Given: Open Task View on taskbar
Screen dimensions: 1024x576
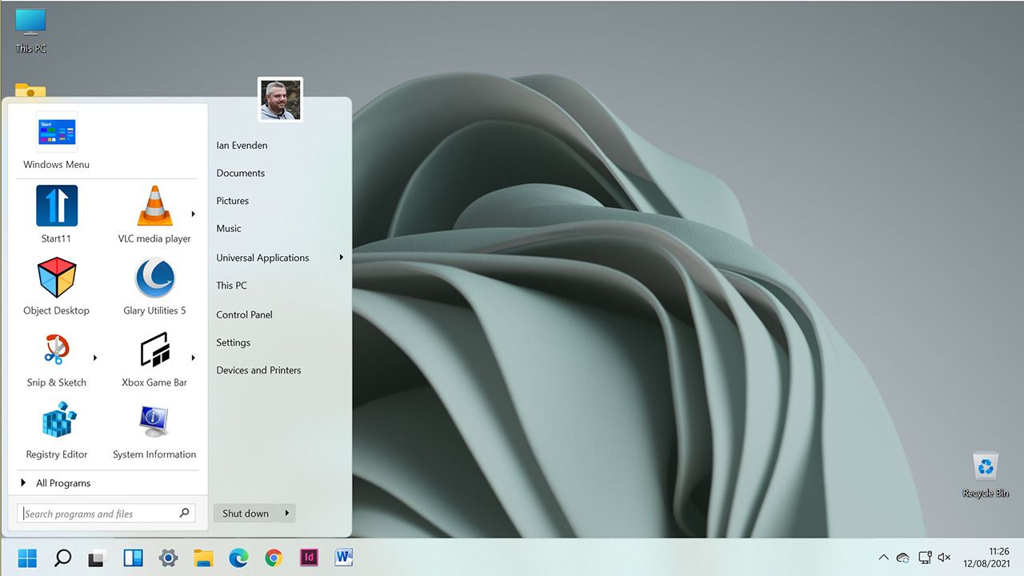Looking at the screenshot, I should [x=98, y=558].
